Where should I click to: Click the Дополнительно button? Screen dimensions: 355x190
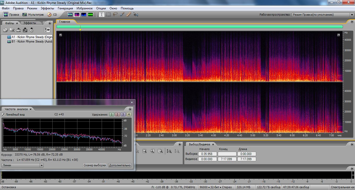(x=120, y=165)
